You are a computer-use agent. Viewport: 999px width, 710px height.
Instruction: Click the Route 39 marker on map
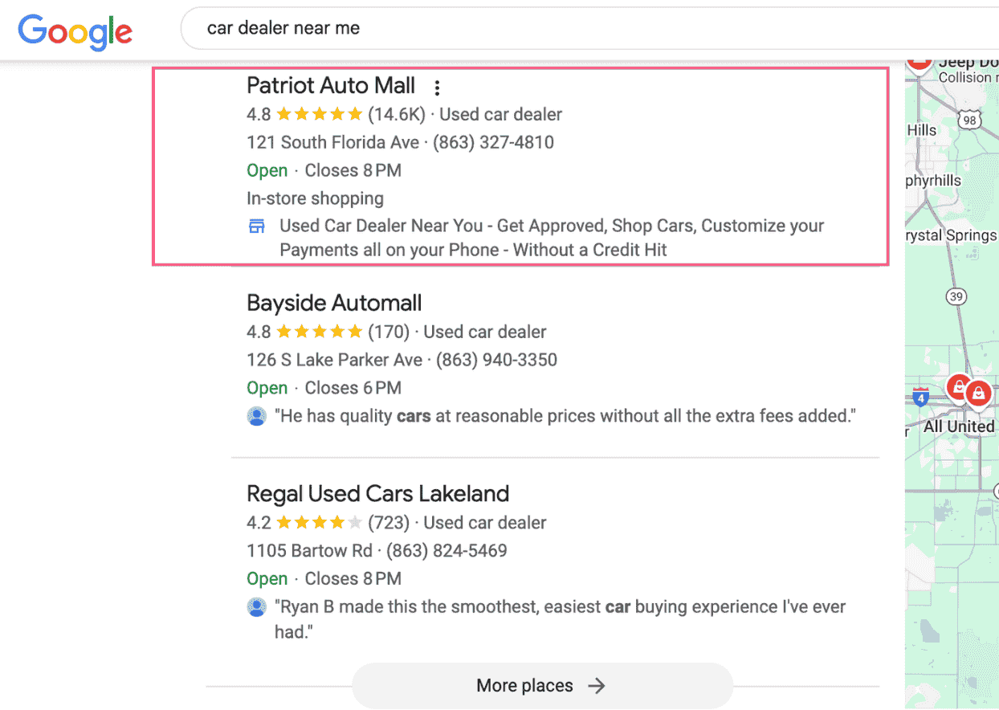[x=956, y=296]
